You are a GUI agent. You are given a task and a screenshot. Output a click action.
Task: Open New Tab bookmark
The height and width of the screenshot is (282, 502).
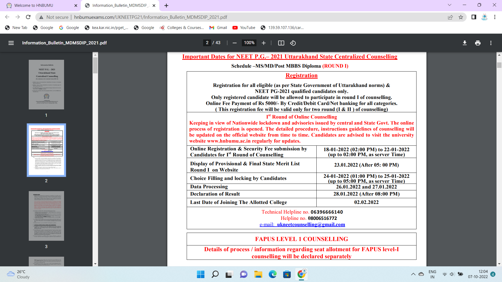coord(16,28)
